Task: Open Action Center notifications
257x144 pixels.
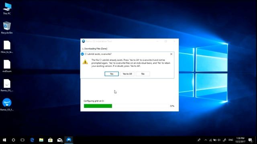Action: tap(250, 140)
